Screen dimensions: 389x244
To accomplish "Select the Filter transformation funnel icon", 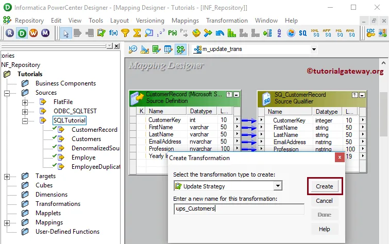I will [125, 33].
